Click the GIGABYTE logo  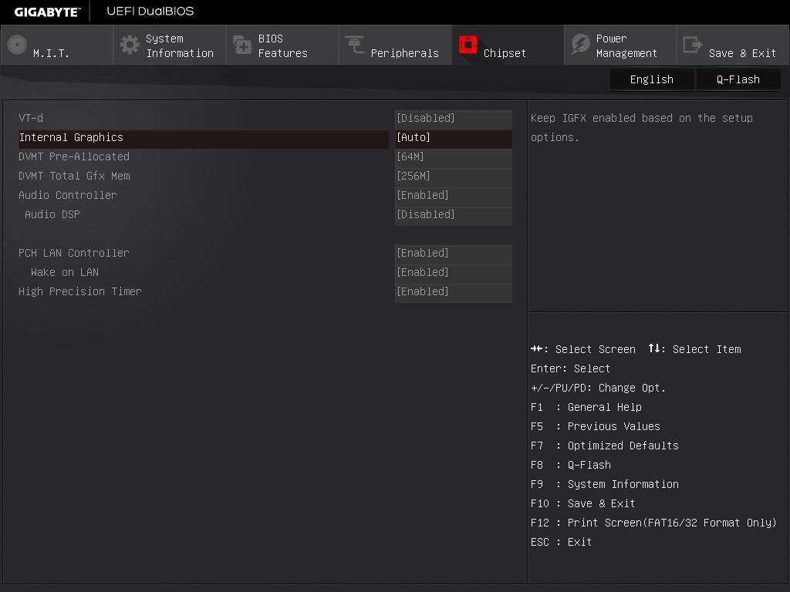click(x=47, y=12)
